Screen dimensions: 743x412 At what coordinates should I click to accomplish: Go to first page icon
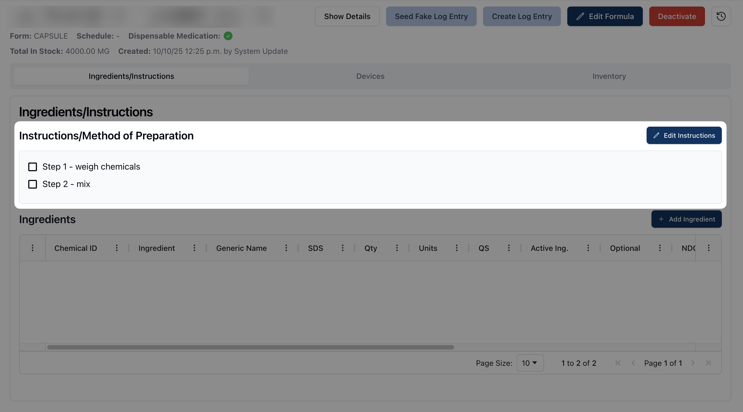click(x=618, y=363)
